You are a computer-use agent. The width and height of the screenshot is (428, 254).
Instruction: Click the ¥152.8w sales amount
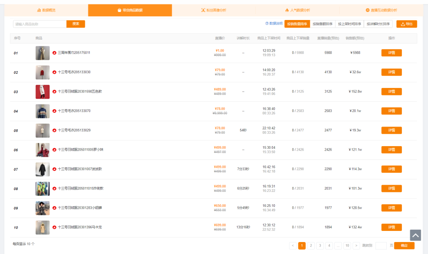[x=355, y=91]
